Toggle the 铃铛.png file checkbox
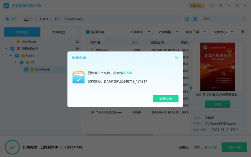The image size is (251, 157). [88, 50]
